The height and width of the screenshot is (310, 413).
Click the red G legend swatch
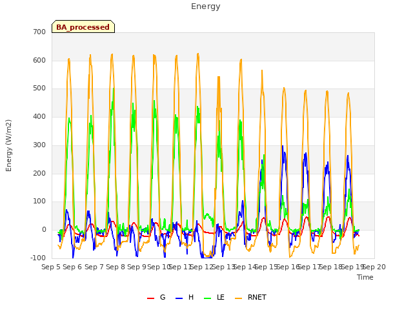pyautogui.click(x=150, y=298)
